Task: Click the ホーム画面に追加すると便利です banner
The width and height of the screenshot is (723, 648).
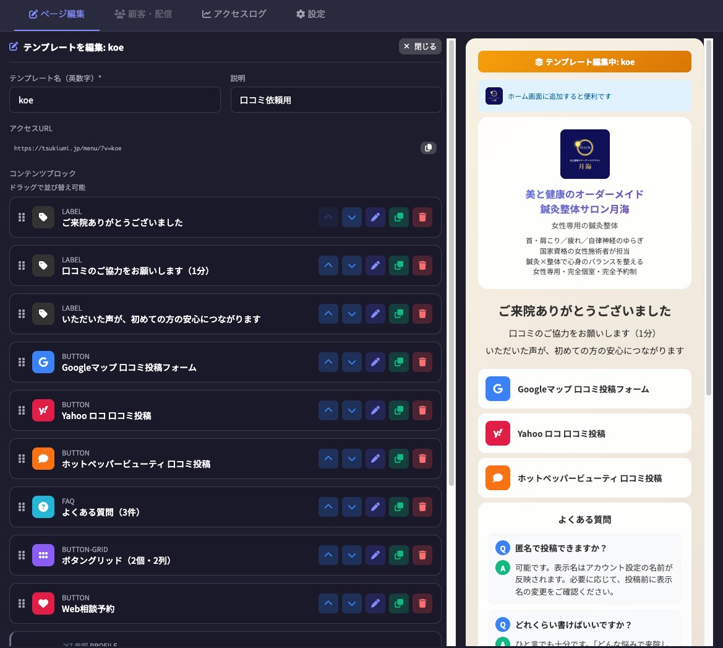Action: coord(584,96)
